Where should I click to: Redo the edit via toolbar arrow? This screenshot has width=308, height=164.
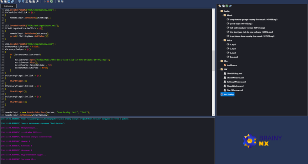23,1
